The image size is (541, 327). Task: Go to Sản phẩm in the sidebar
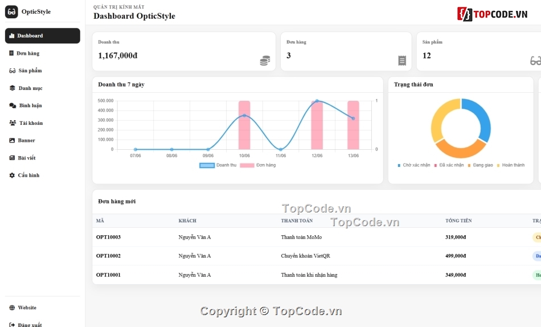click(43, 71)
